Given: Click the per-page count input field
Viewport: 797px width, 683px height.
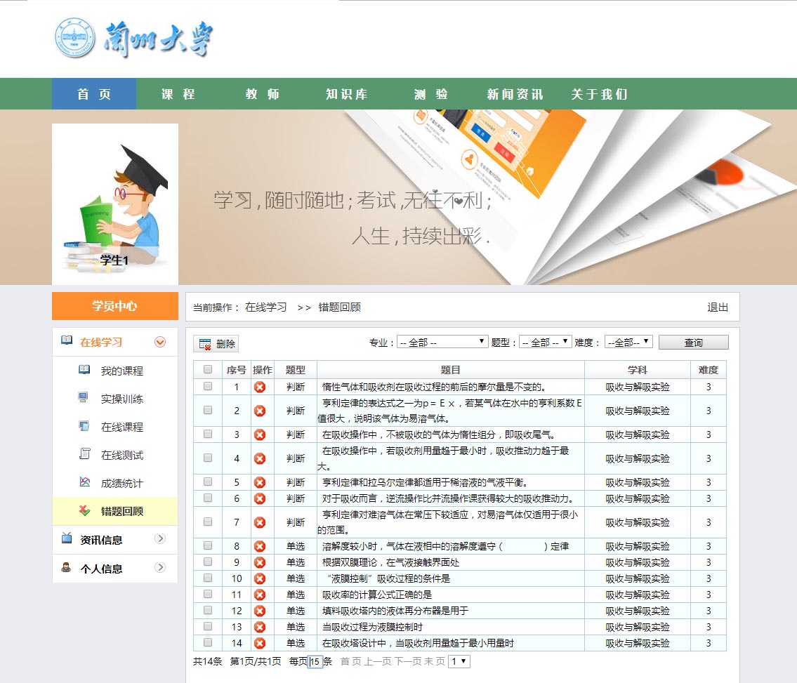Looking at the screenshot, I should [x=315, y=661].
